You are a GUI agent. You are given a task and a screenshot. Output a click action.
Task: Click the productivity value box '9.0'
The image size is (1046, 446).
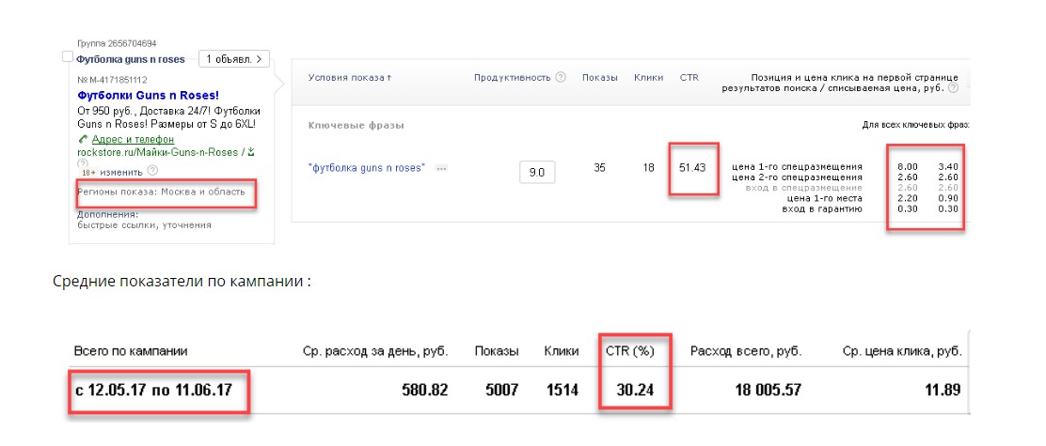(x=537, y=172)
